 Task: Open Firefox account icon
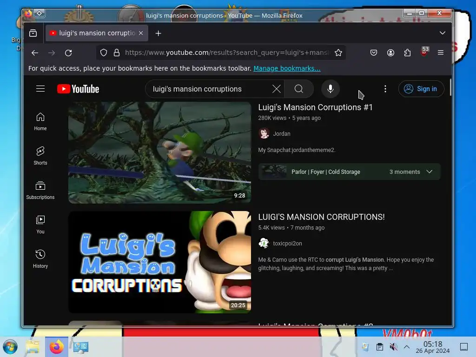(x=390, y=53)
